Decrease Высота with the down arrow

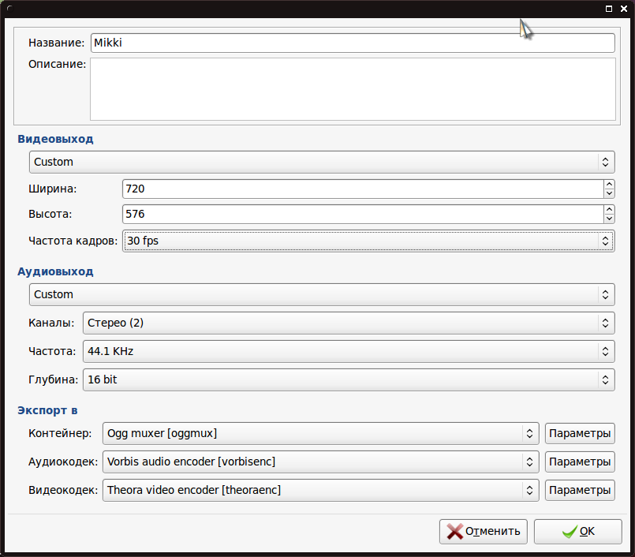coord(609,219)
